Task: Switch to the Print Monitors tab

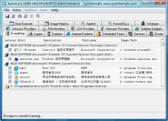Action: 53,29
